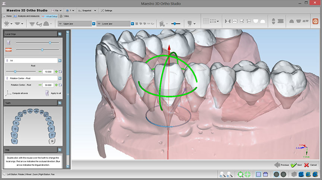Select tooth 26 in the arch diagram
Viewport: 322px width, 180px height.
coord(51,129)
